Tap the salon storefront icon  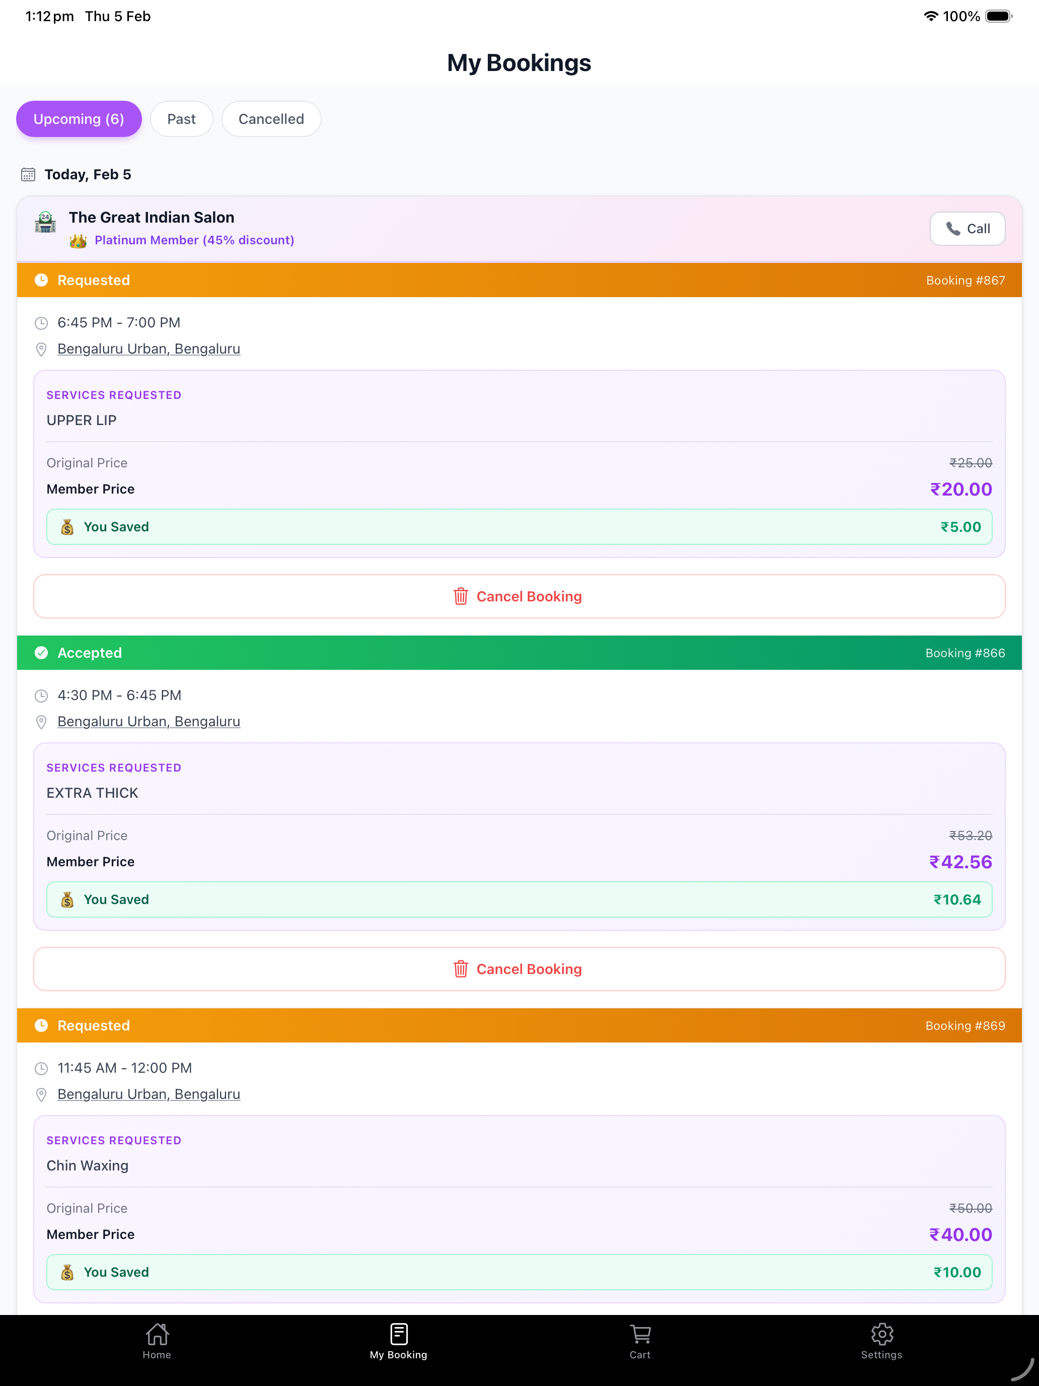coord(45,223)
